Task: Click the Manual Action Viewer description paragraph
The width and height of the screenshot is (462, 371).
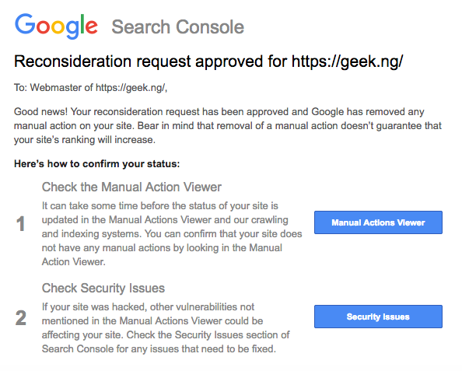Action: tap(172, 233)
